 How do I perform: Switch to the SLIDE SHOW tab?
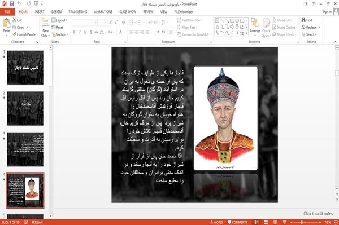128,12
